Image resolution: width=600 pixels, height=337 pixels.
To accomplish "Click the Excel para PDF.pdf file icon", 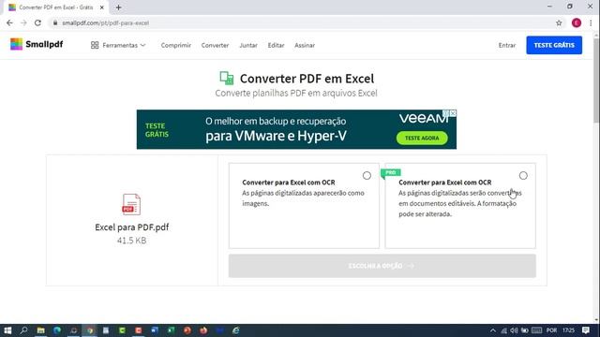I will click(x=131, y=204).
